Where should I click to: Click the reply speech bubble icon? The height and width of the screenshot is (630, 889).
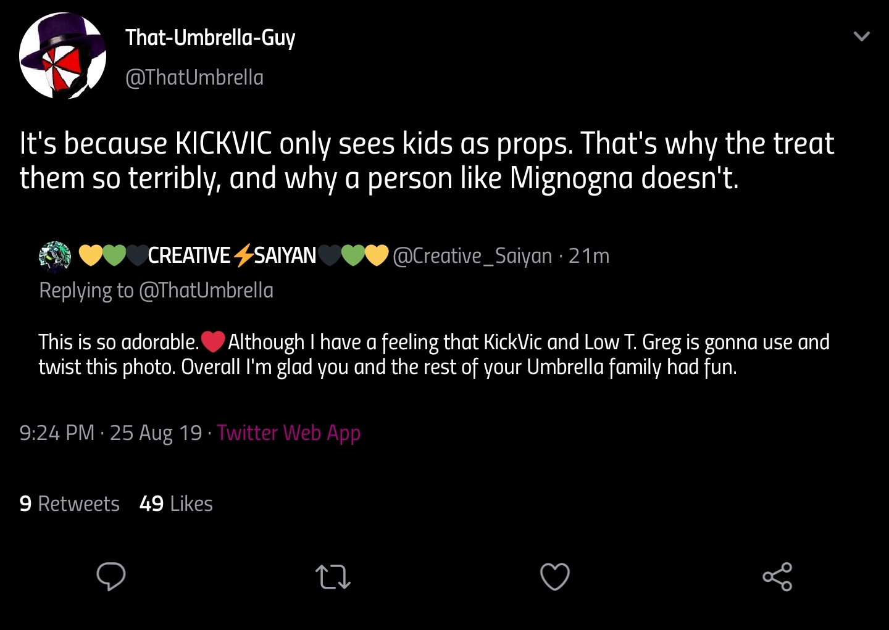pos(111,577)
